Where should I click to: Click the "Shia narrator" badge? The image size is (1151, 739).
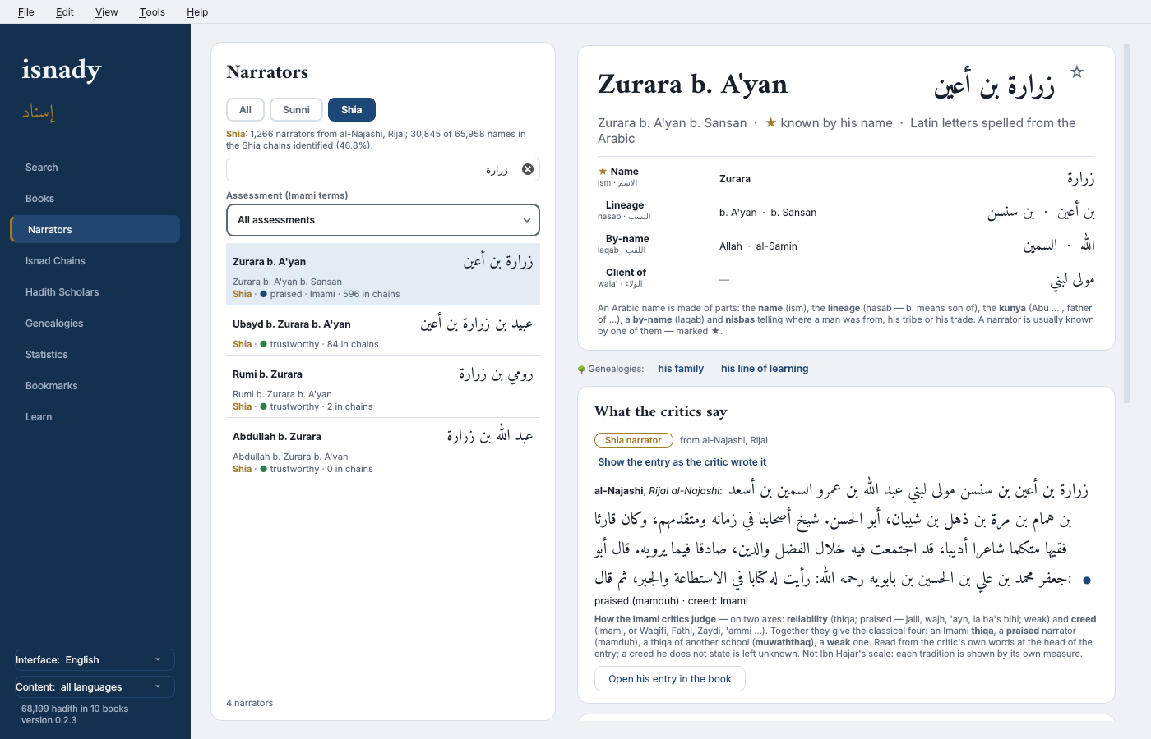[634, 440]
